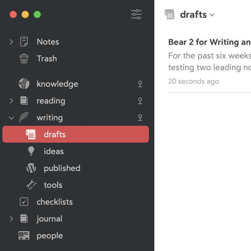Open the drafts title dropdown menu
251x251 pixels.
click(197, 15)
